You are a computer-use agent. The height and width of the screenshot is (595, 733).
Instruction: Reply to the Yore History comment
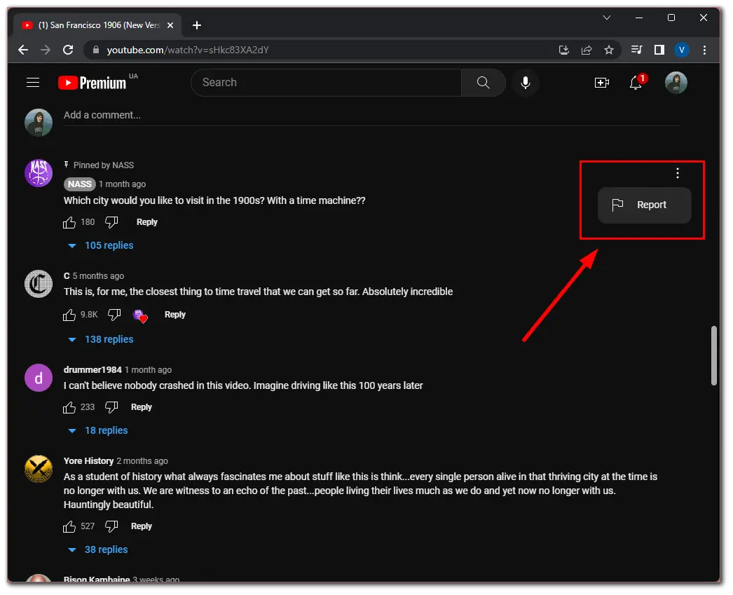141,526
